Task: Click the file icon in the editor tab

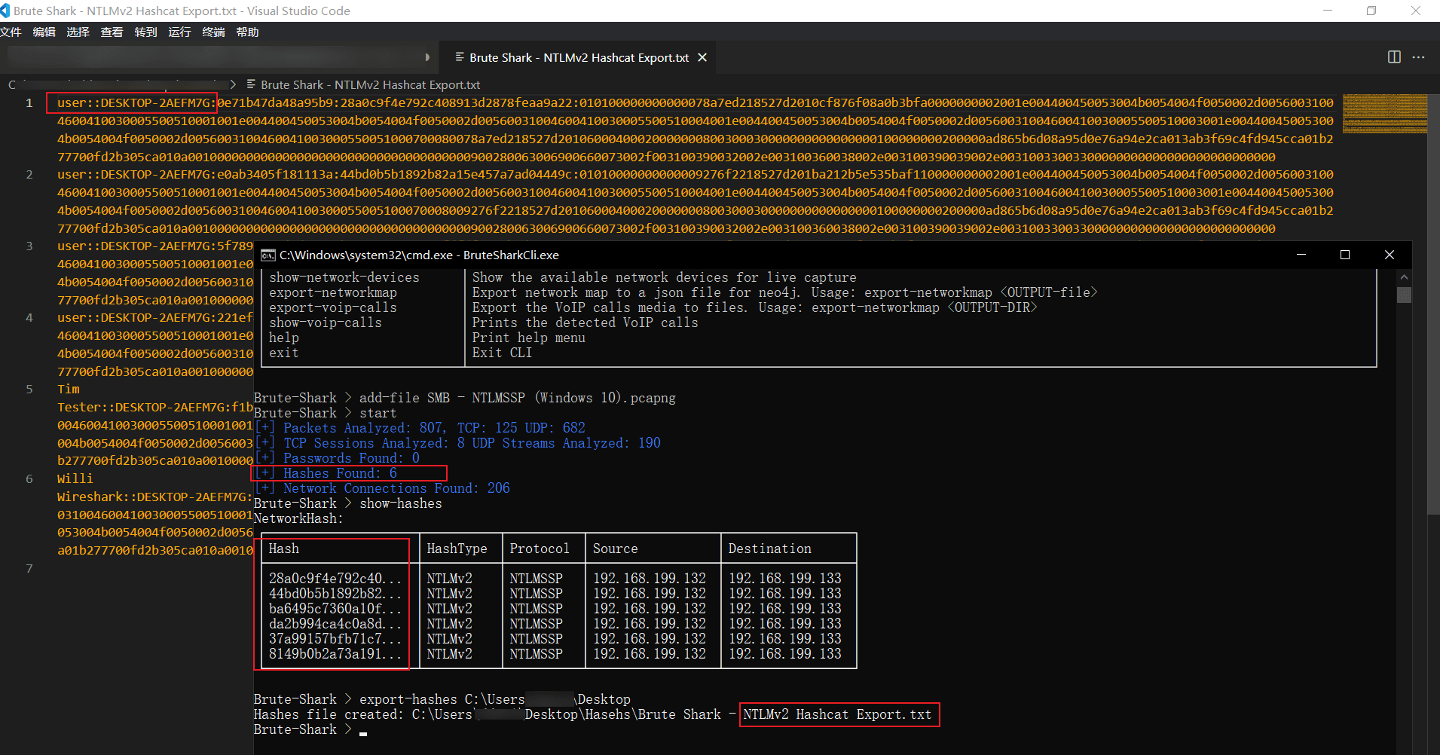Action: pyautogui.click(x=459, y=57)
